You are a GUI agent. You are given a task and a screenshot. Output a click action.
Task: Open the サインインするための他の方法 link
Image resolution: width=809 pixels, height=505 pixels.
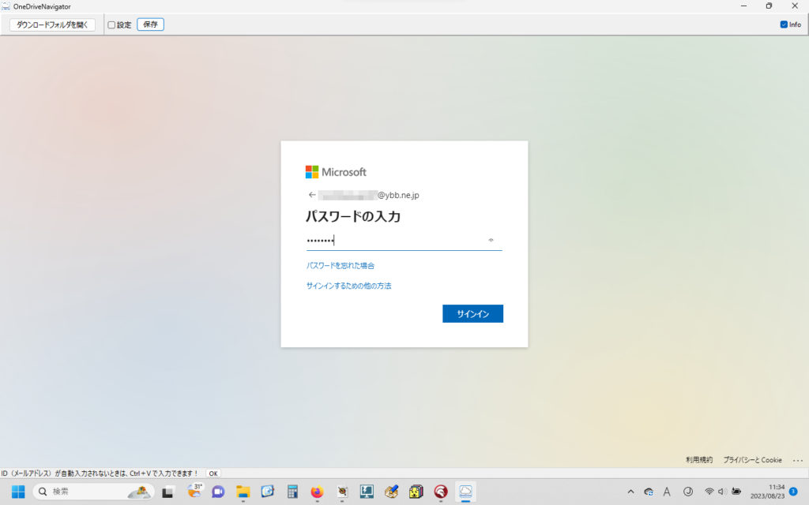pos(348,286)
